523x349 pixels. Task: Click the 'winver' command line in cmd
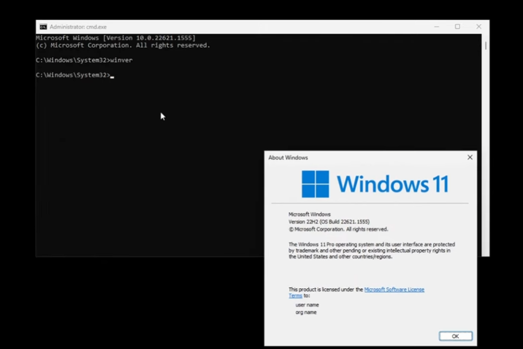84,60
